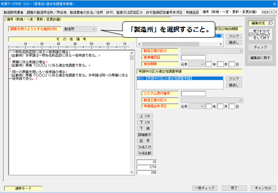This screenshot has height=193, width=278.
Task: Click field showing value 298
Action: pos(147,172)
